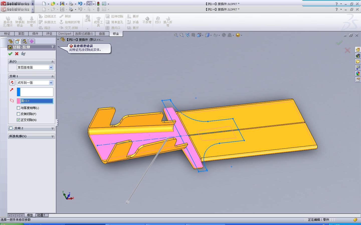Cancel the cut-extrude with red X
Image resolution: width=361 pixels, height=225 pixels.
pos(17,54)
